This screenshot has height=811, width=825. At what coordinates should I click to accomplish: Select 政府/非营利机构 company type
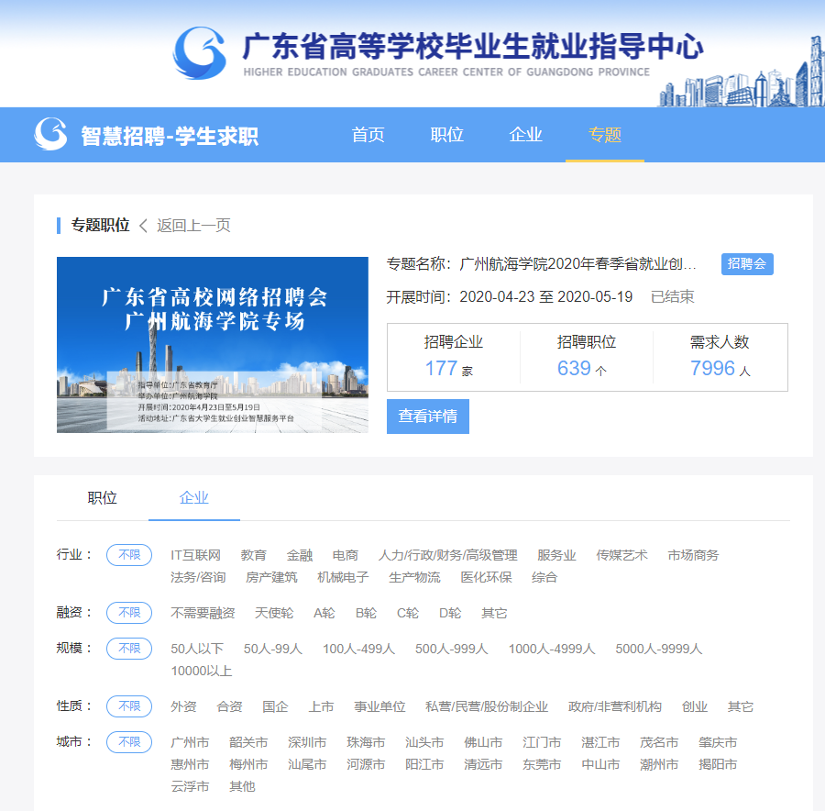coord(614,706)
